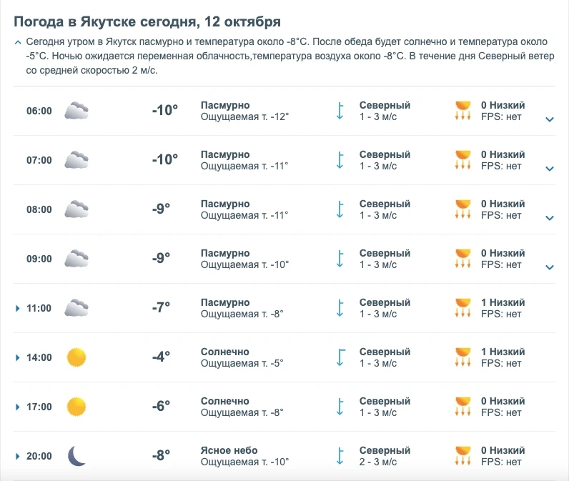Viewport: 569px width, 481px height.
Task: Expand the 09:00 row details chevron
Action: (x=550, y=267)
